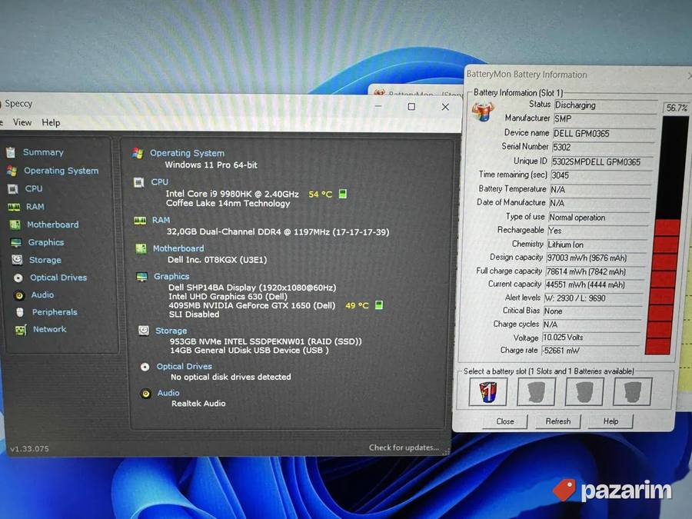Click the Graphics monitor icon in sidebar

(x=16, y=243)
